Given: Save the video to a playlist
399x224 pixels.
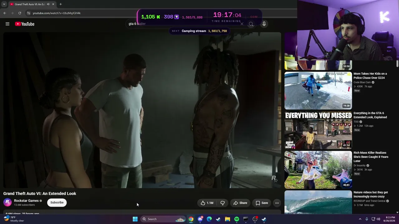Looking at the screenshot, I should 262,203.
